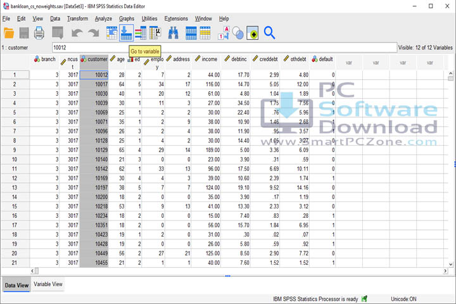Click the Save this document disk icon

(24, 33)
